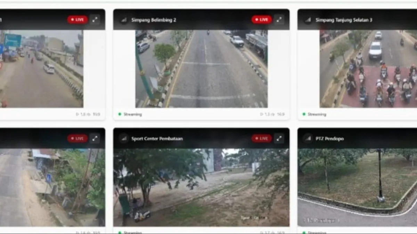Expand Sport Center Pembataan feed to fullscreen
This screenshot has height=234, width=417.
(x=279, y=139)
